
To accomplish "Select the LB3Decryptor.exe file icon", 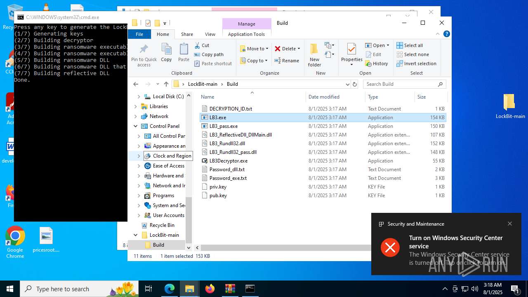I will (205, 161).
